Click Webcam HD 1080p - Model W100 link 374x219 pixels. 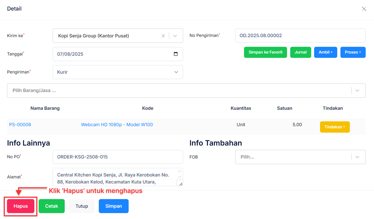pos(117,125)
